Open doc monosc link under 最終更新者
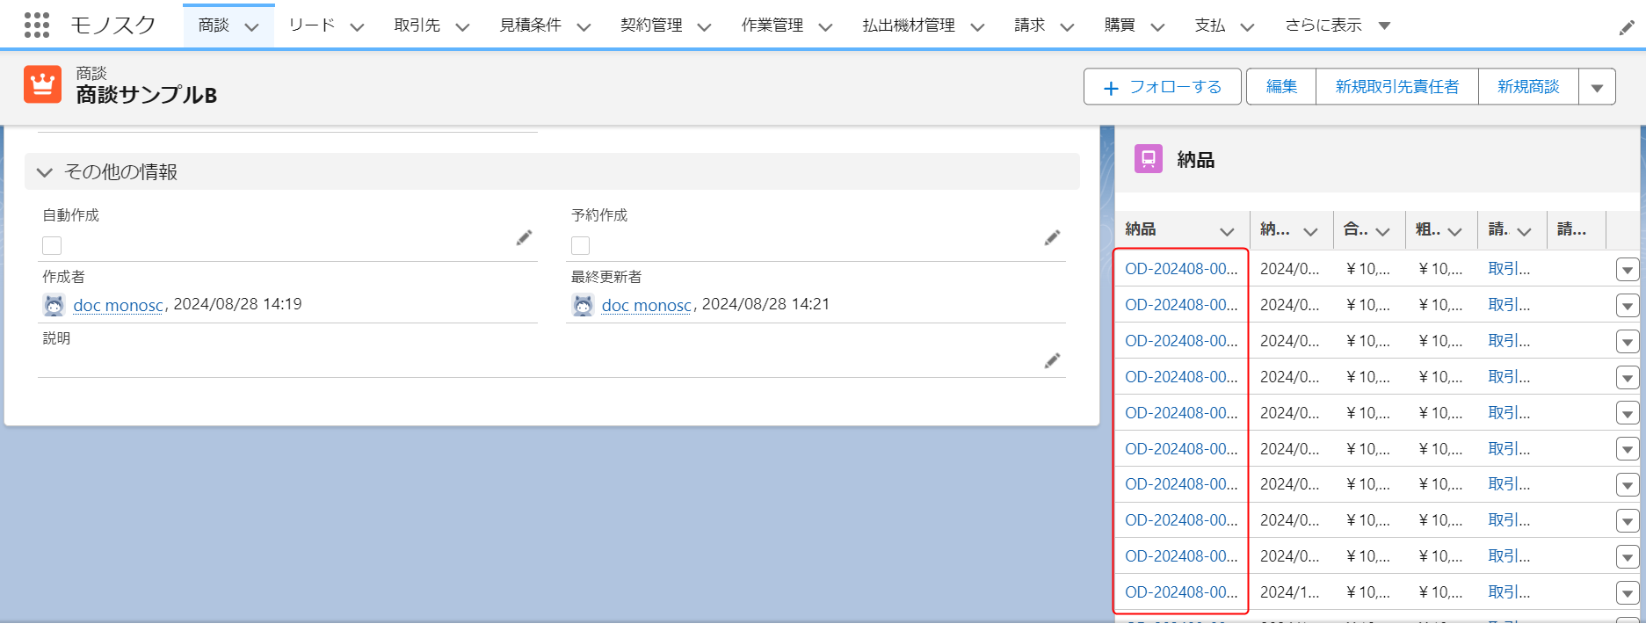1646x631 pixels. tap(646, 305)
